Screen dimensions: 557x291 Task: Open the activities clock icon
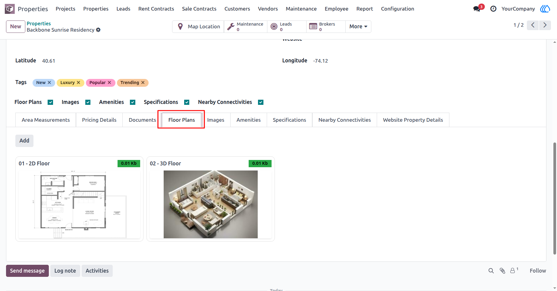tap(493, 9)
